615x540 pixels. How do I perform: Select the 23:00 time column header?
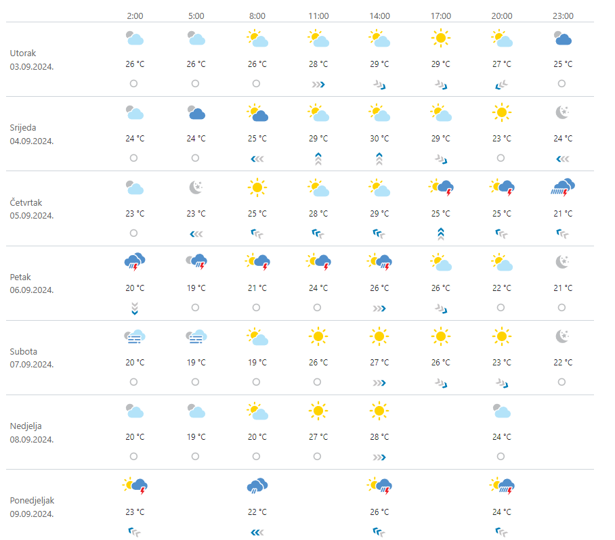[563, 16]
